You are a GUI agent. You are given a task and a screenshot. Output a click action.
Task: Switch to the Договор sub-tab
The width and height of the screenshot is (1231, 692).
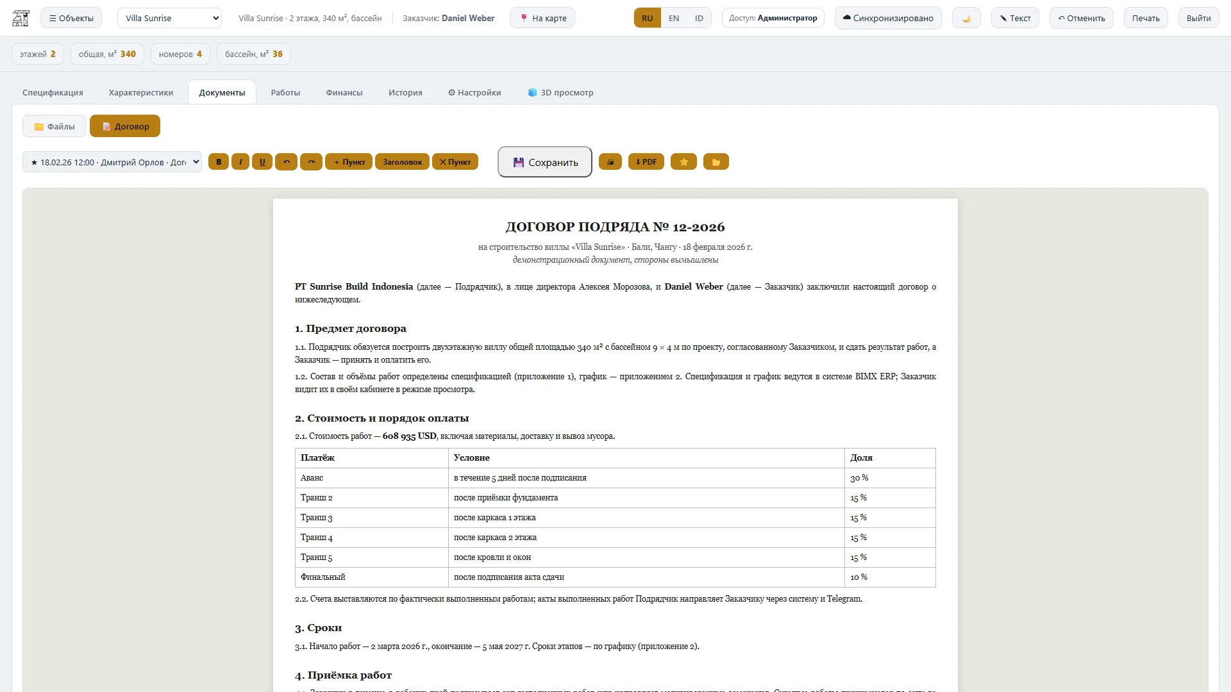coord(125,126)
